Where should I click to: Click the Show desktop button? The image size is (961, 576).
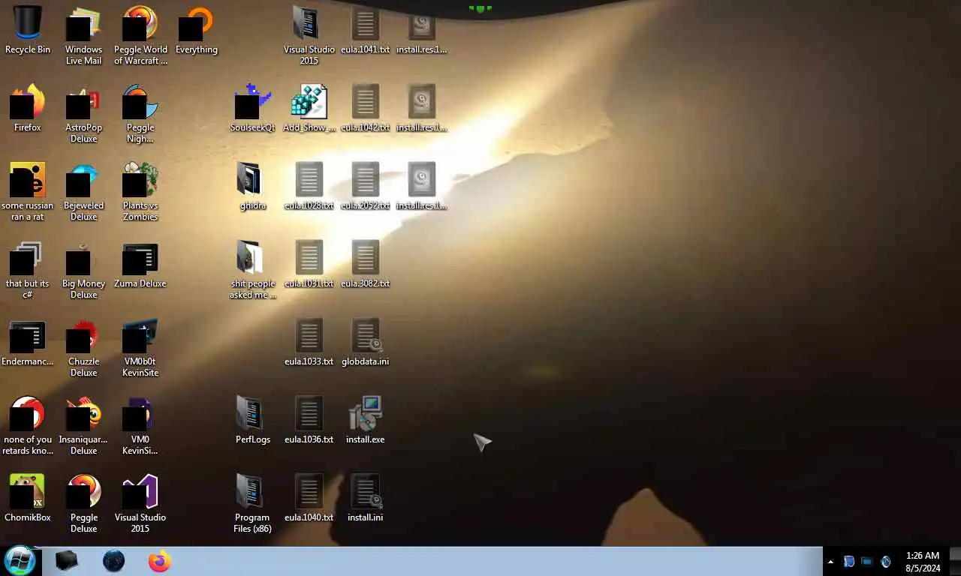(955, 562)
